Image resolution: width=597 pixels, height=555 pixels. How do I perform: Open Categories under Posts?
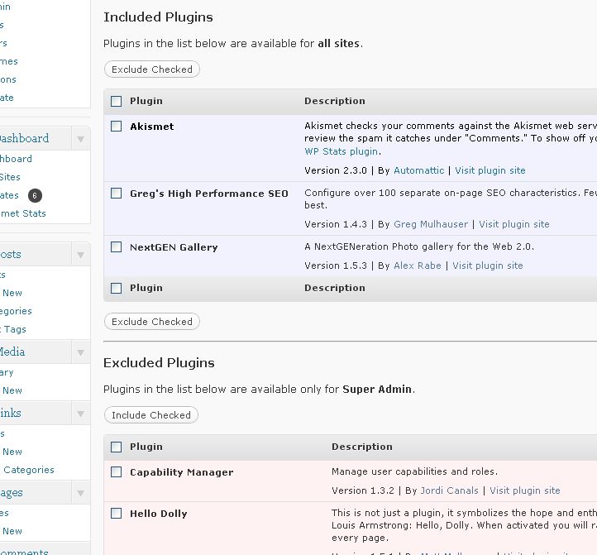[x=16, y=311]
